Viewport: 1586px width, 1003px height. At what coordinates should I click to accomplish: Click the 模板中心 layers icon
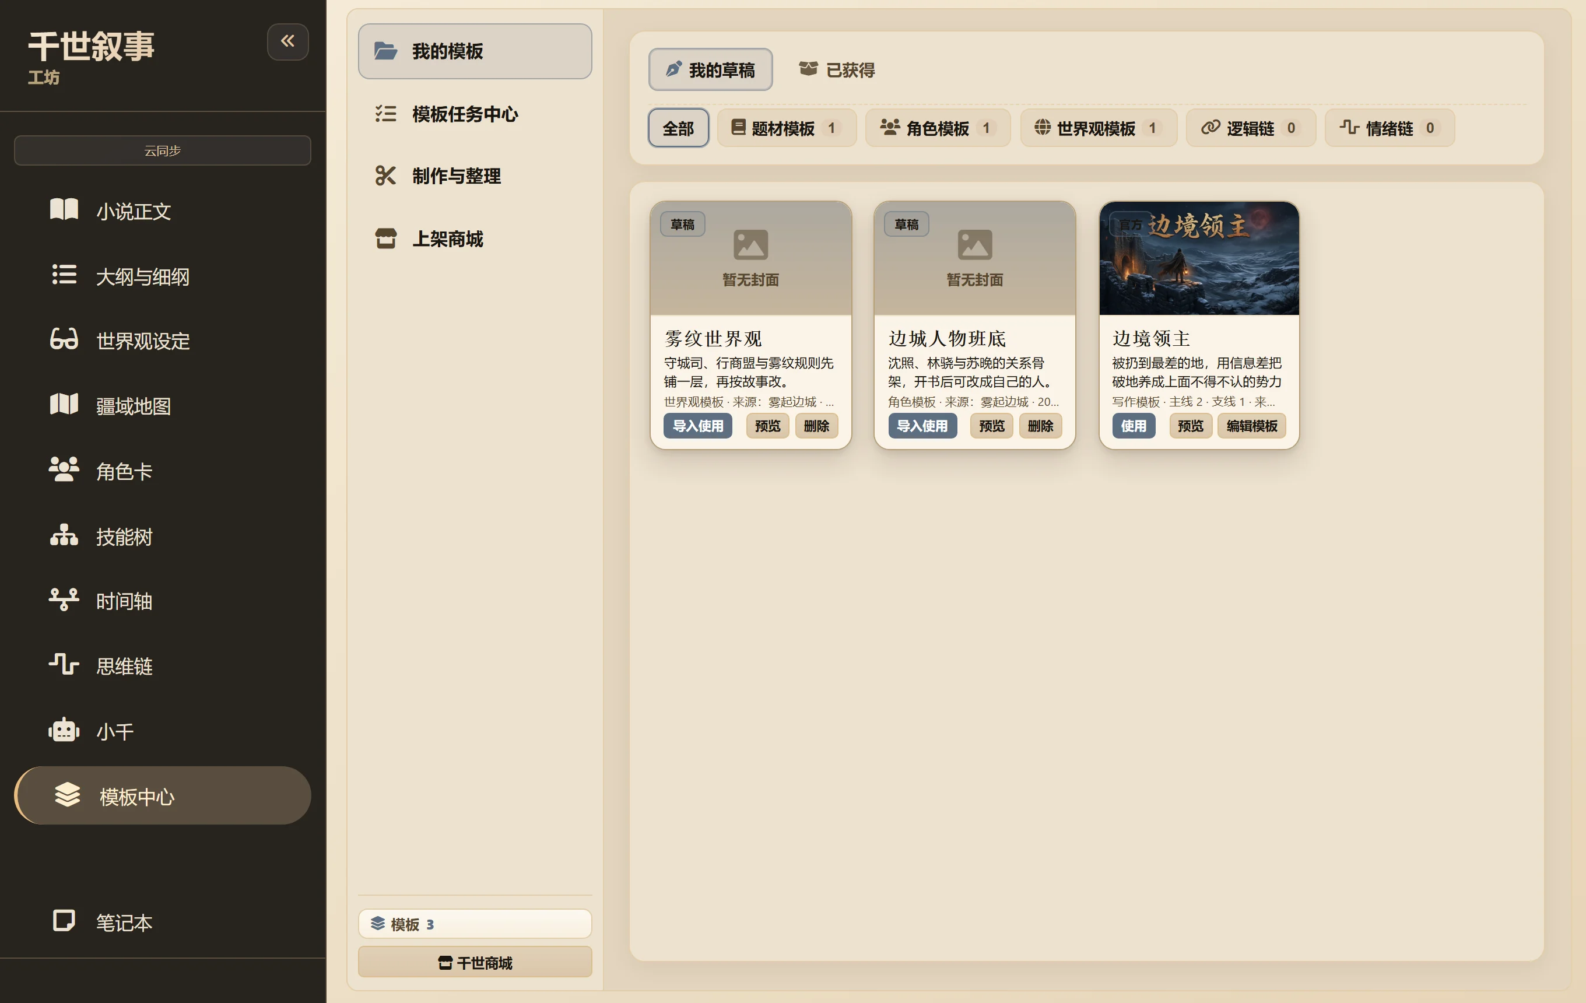coord(67,795)
